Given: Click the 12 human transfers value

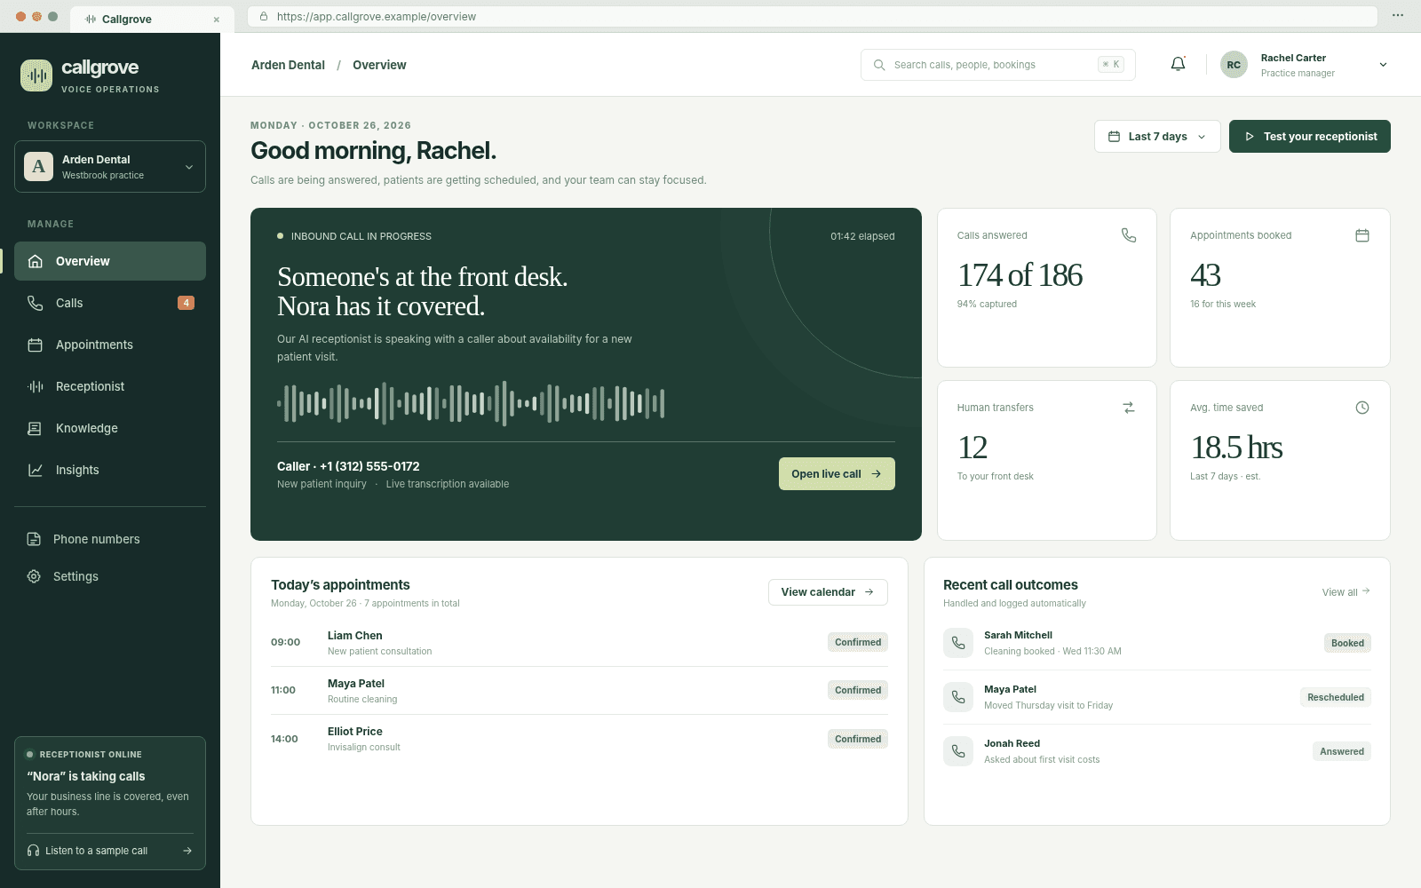Looking at the screenshot, I should tap(972, 448).
